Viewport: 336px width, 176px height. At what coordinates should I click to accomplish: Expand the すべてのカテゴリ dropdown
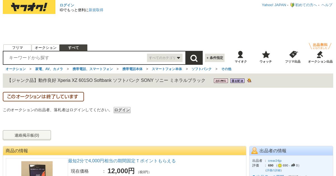tap(165, 58)
